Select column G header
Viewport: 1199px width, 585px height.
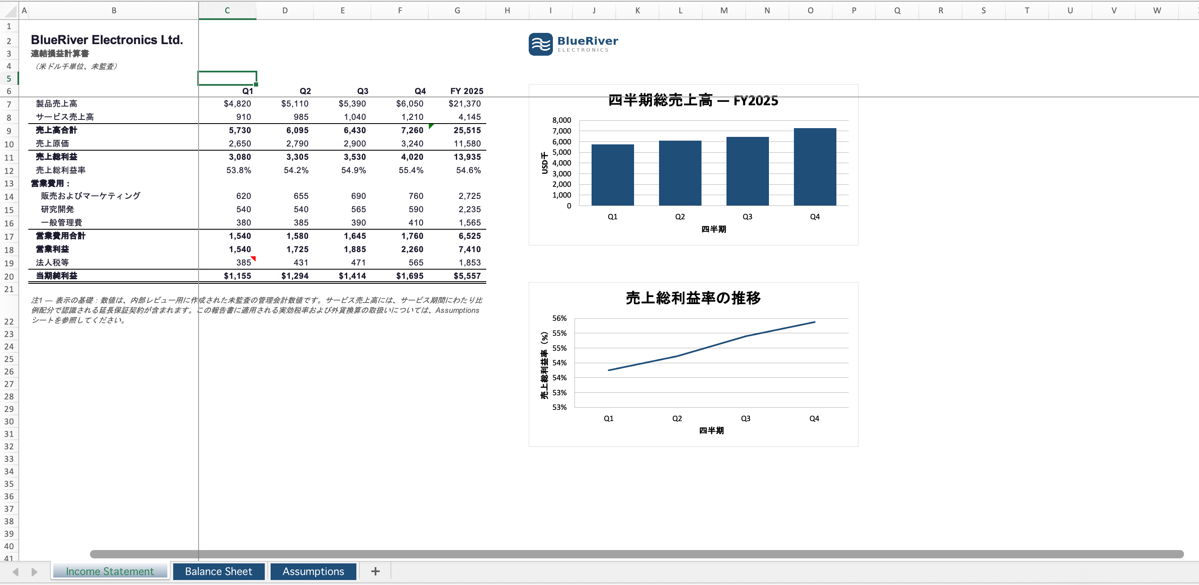tap(457, 10)
